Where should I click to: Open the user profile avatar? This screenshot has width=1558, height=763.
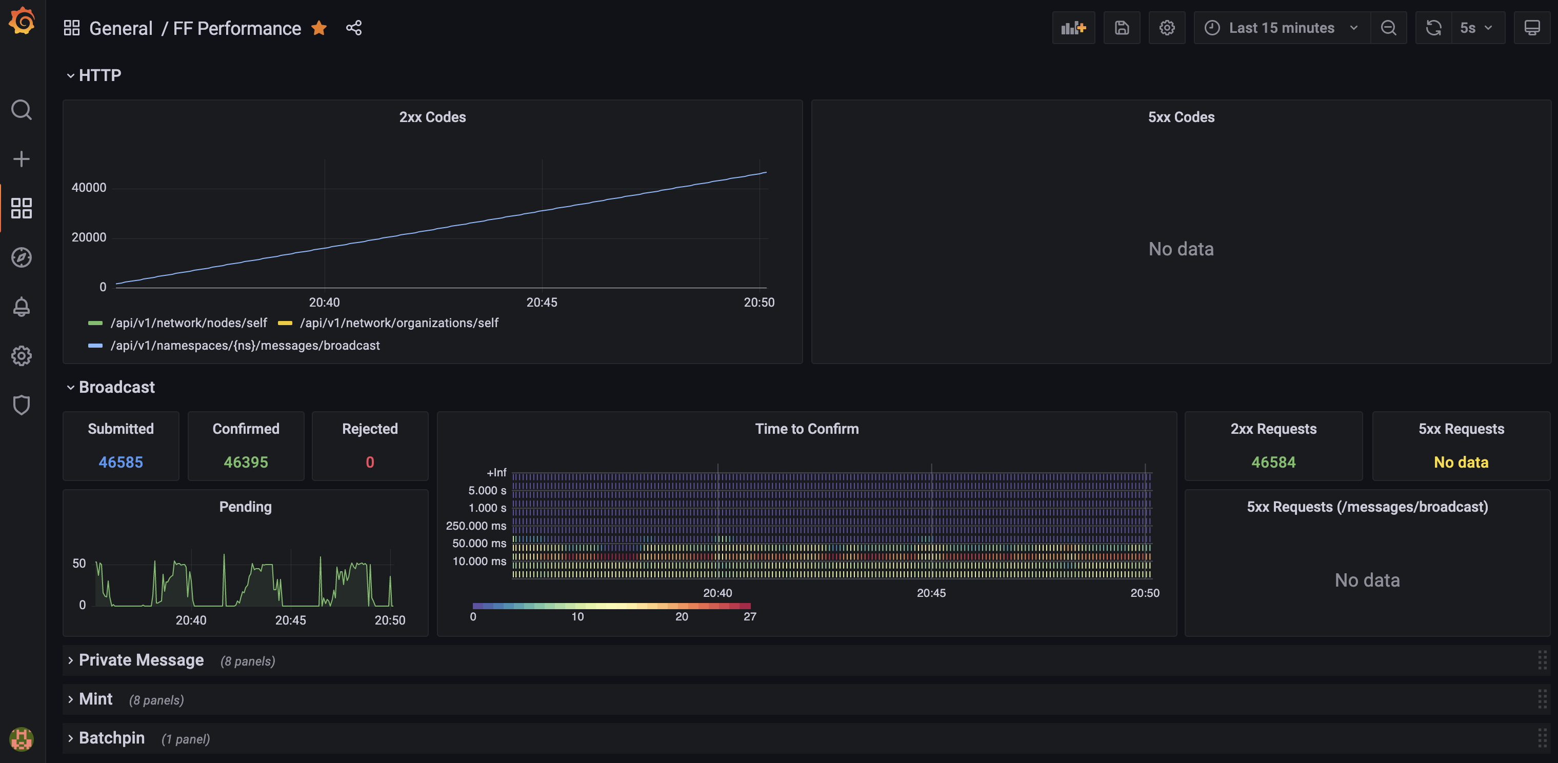(22, 739)
